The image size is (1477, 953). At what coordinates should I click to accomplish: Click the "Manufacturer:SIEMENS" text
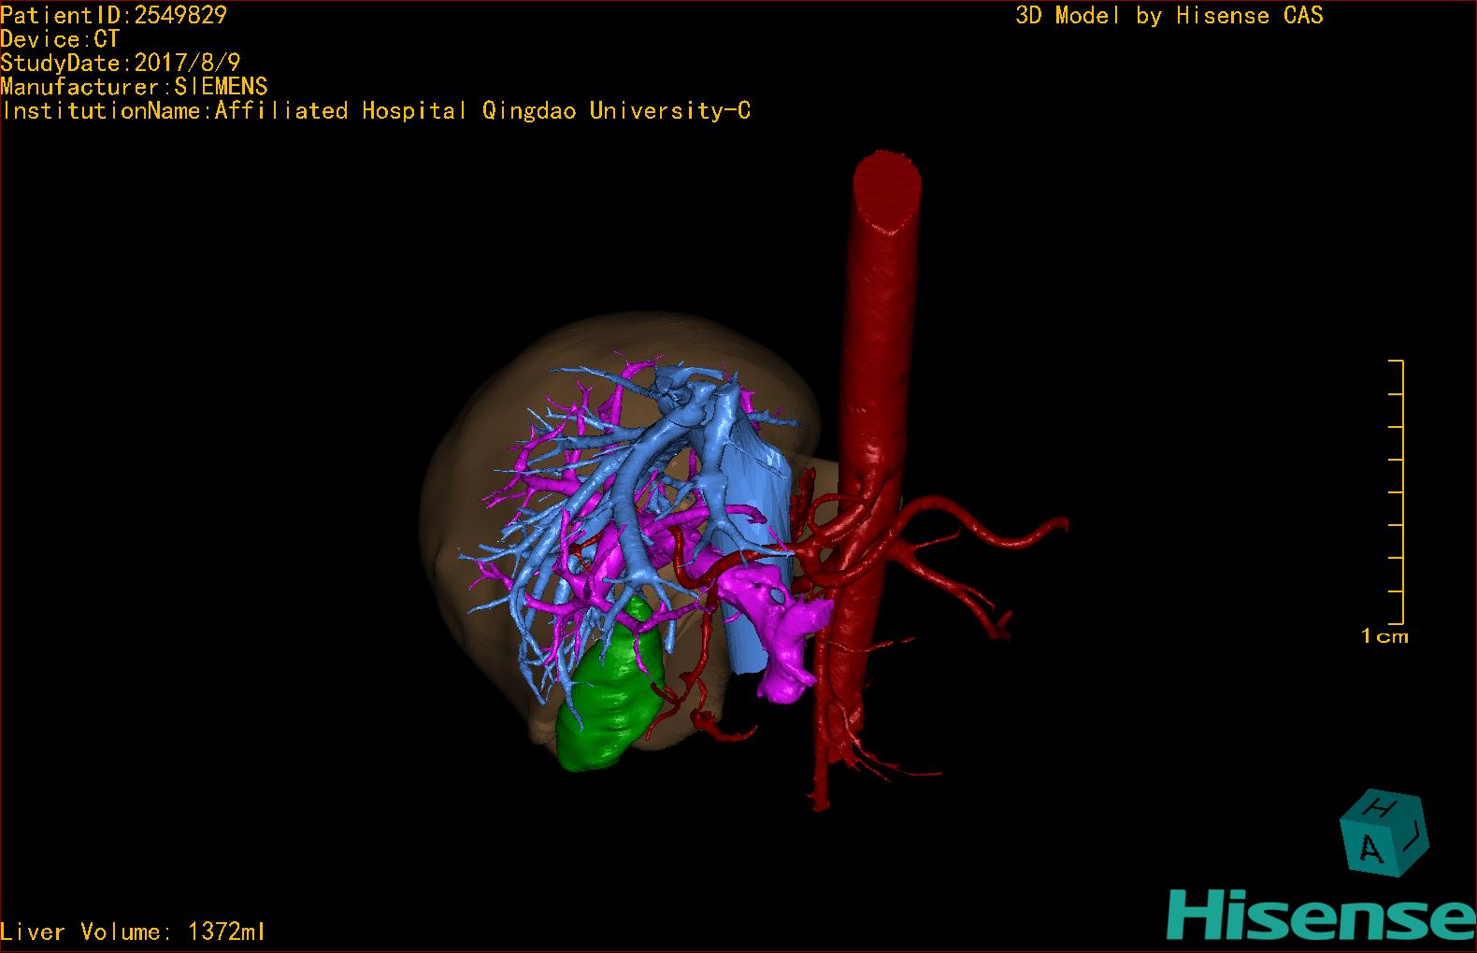[x=134, y=87]
